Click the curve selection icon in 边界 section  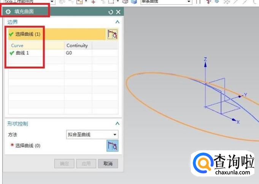(x=112, y=34)
